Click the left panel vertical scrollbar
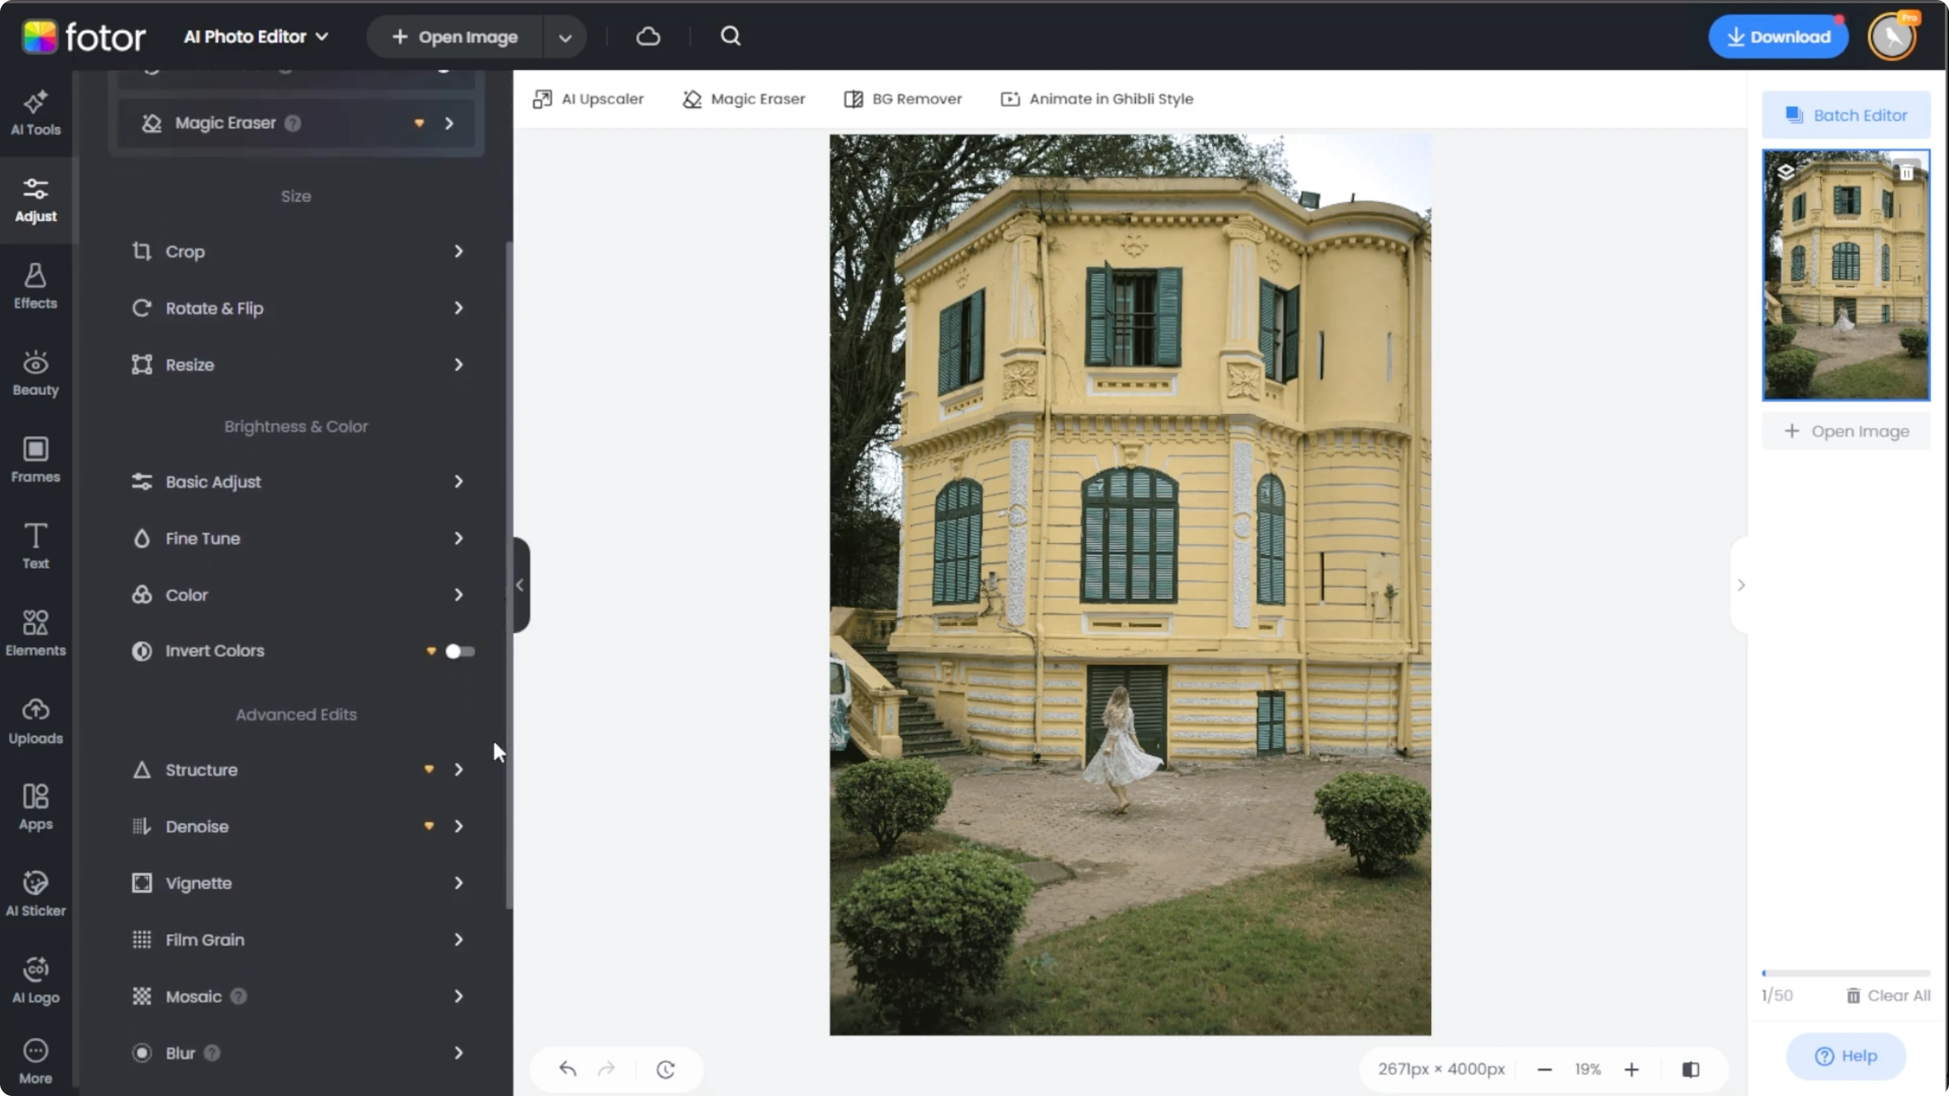This screenshot has height=1096, width=1949. point(509,575)
